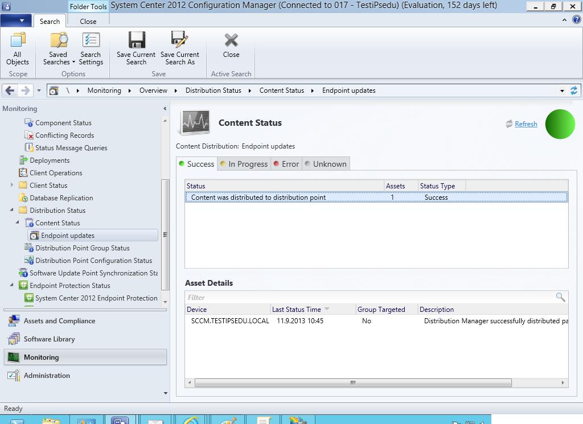The image size is (583, 424).
Task: Collapse the Content Status node
Action: pyautogui.click(x=18, y=222)
